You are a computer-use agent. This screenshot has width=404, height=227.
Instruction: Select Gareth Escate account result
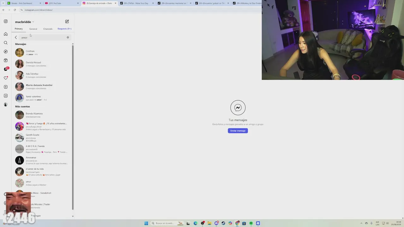click(x=43, y=138)
